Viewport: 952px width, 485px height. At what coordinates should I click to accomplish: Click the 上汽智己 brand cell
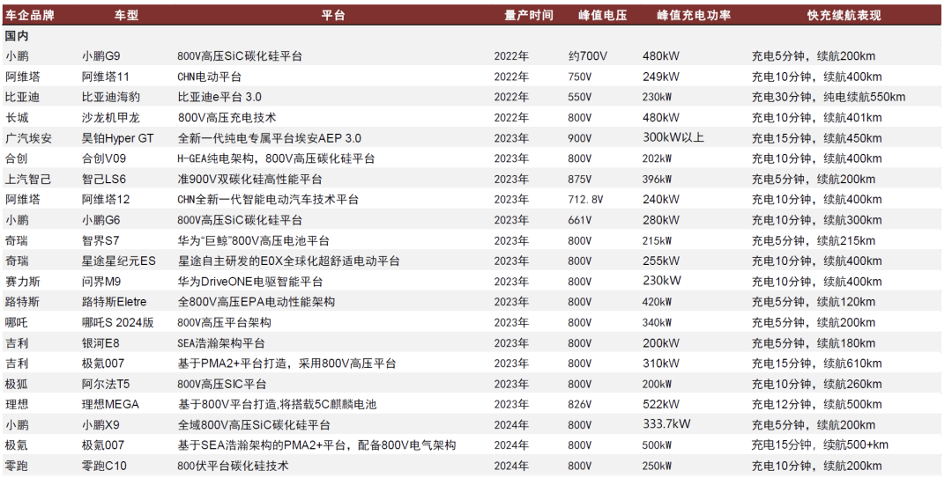pos(28,180)
